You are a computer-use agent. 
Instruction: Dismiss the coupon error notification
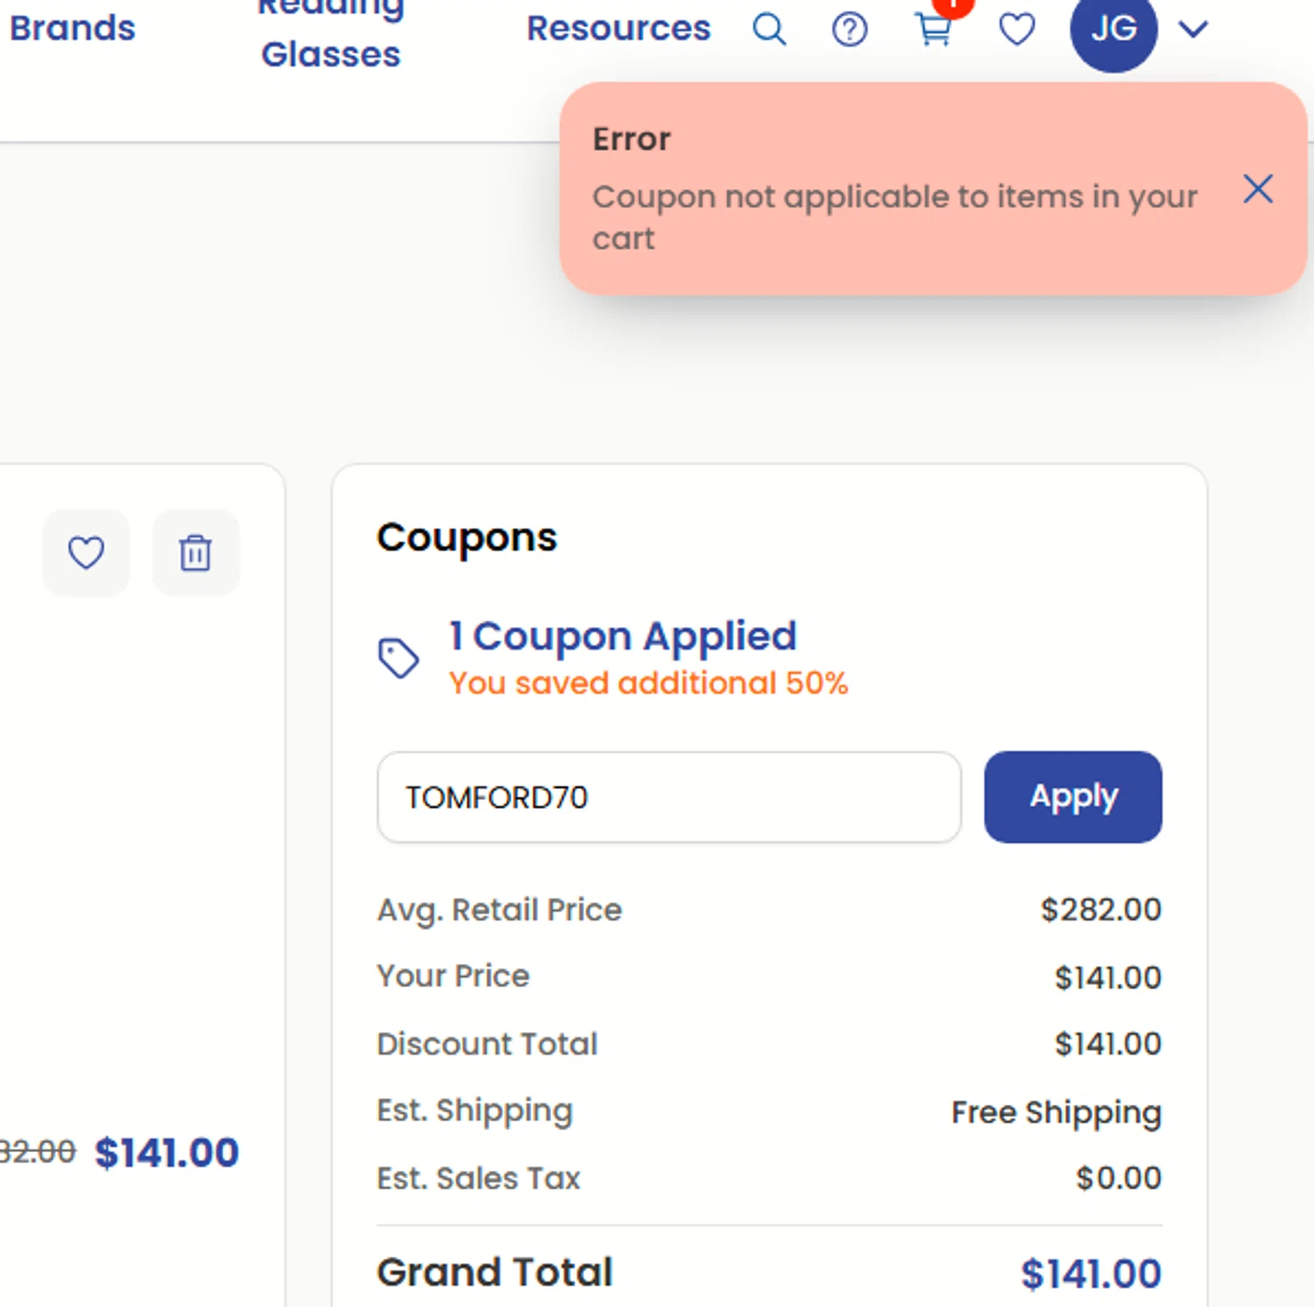(1258, 189)
